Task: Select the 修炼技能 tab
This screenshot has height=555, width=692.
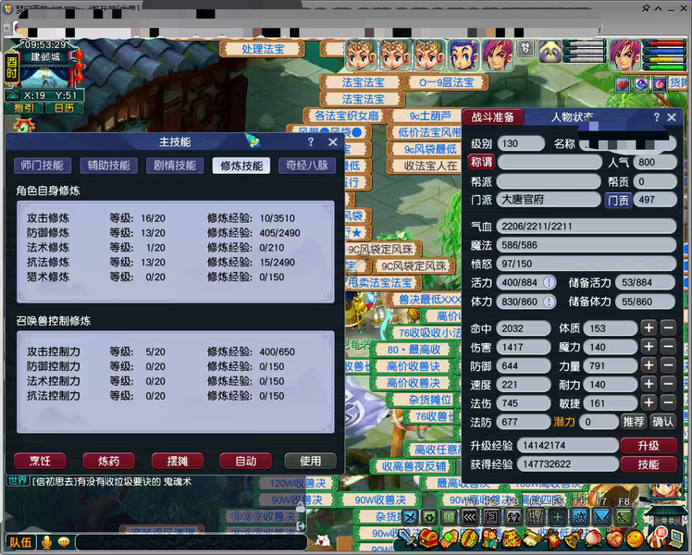Action: (241, 166)
